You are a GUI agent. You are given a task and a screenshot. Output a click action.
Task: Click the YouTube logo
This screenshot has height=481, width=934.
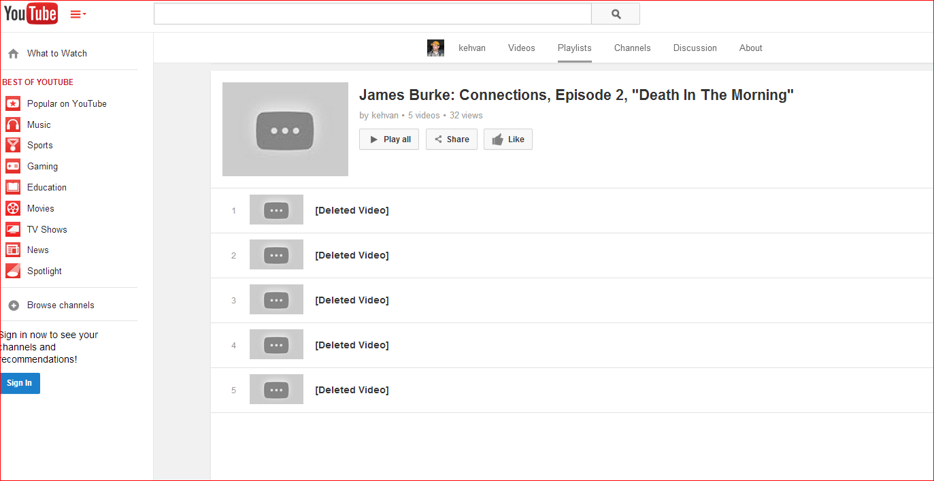31,14
